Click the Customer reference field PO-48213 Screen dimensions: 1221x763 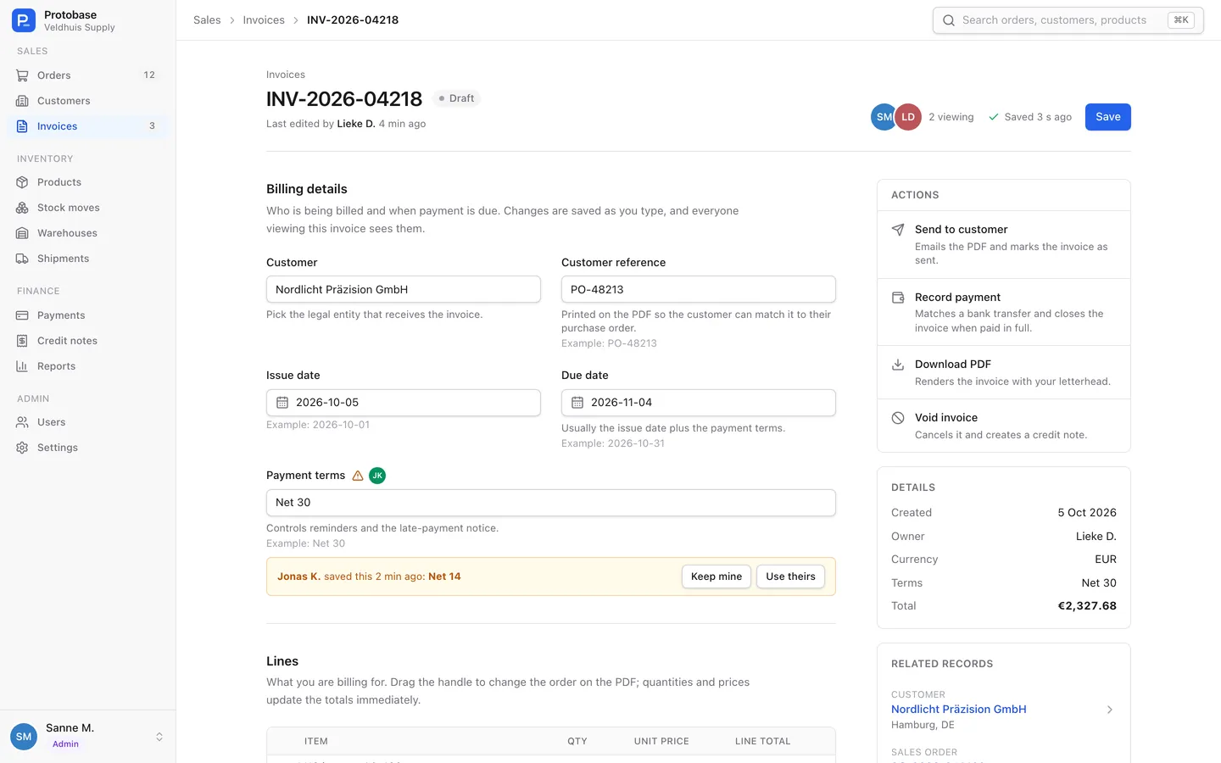tap(699, 289)
